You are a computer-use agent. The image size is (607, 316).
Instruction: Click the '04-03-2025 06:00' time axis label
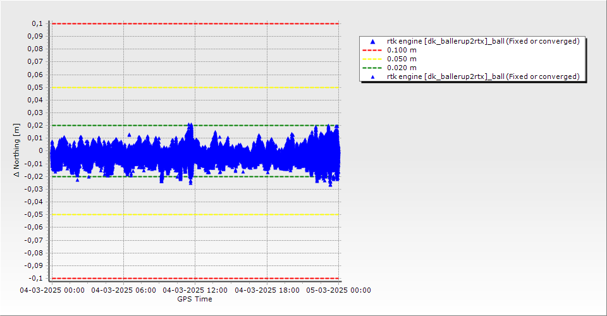click(123, 290)
